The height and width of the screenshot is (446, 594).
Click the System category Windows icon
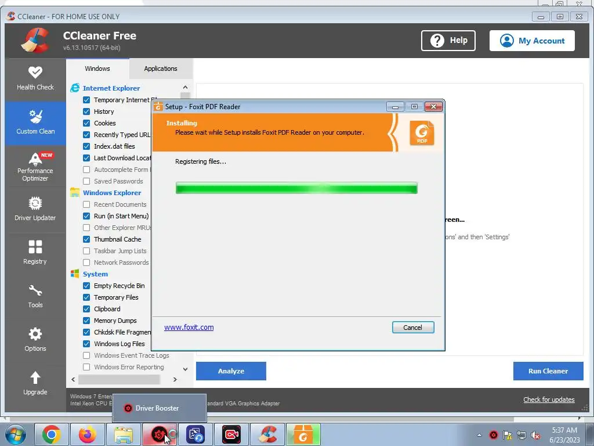click(75, 274)
